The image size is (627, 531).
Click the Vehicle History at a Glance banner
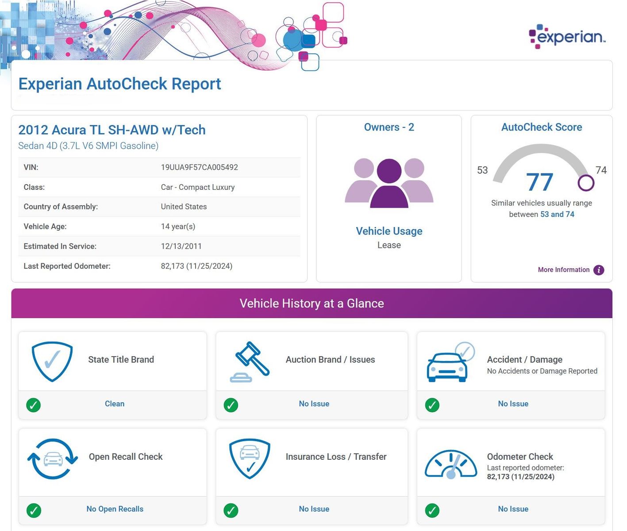pyautogui.click(x=312, y=304)
